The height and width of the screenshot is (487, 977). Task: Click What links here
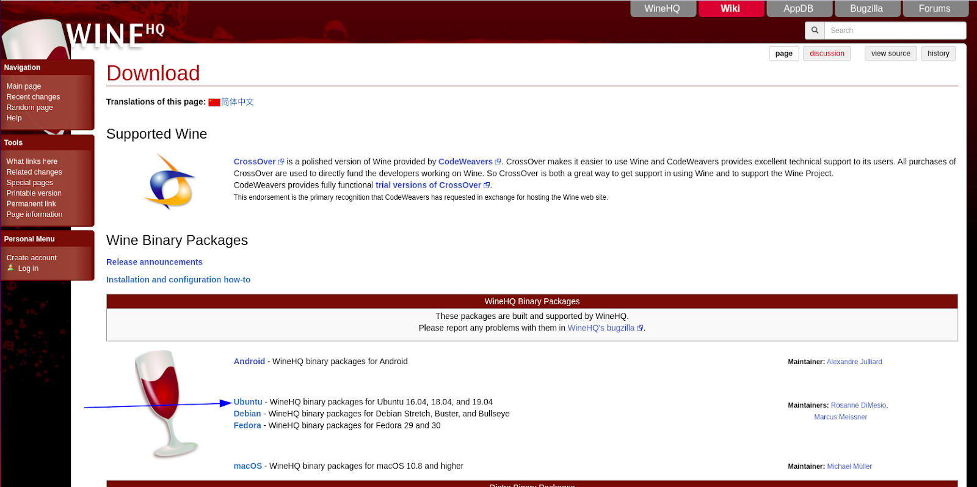pos(32,161)
